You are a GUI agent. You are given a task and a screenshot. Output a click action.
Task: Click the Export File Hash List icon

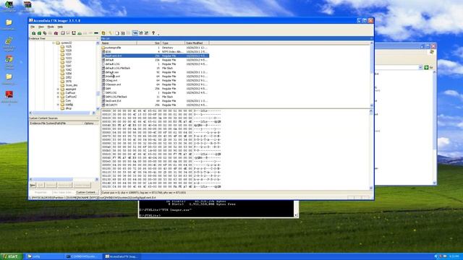123,33
